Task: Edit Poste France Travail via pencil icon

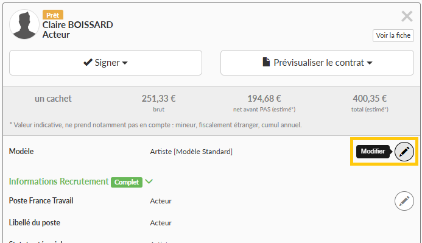Action: [x=404, y=201]
